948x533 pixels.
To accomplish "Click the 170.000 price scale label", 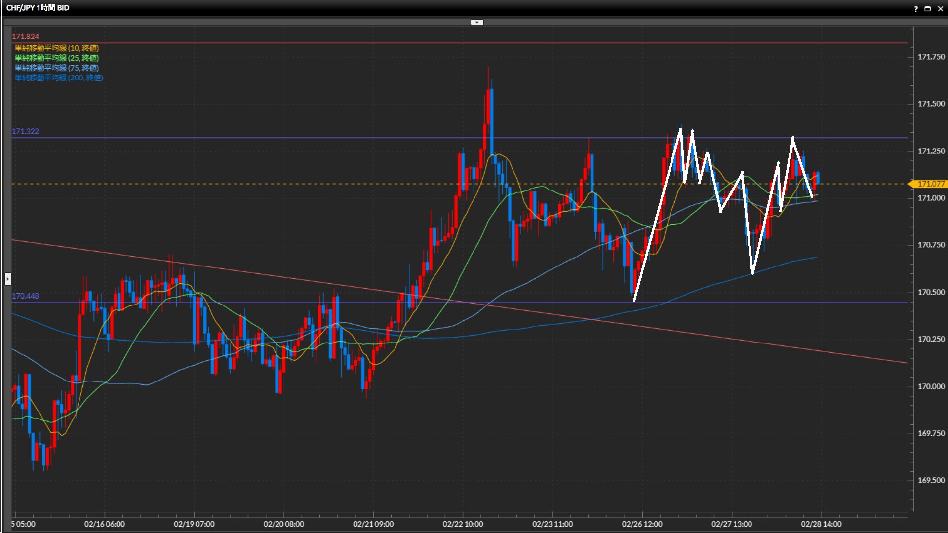I will [x=931, y=386].
